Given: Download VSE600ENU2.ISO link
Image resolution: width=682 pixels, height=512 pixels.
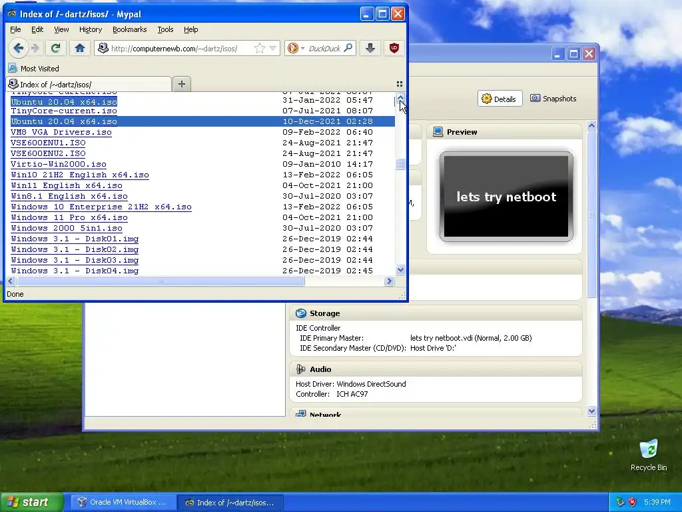Looking at the screenshot, I should coord(48,154).
